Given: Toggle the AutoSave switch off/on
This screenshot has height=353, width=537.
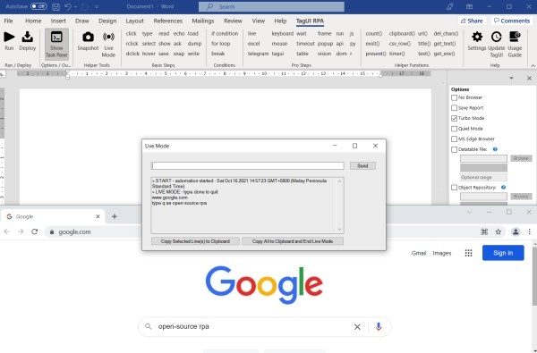Looking at the screenshot, I should [x=38, y=6].
